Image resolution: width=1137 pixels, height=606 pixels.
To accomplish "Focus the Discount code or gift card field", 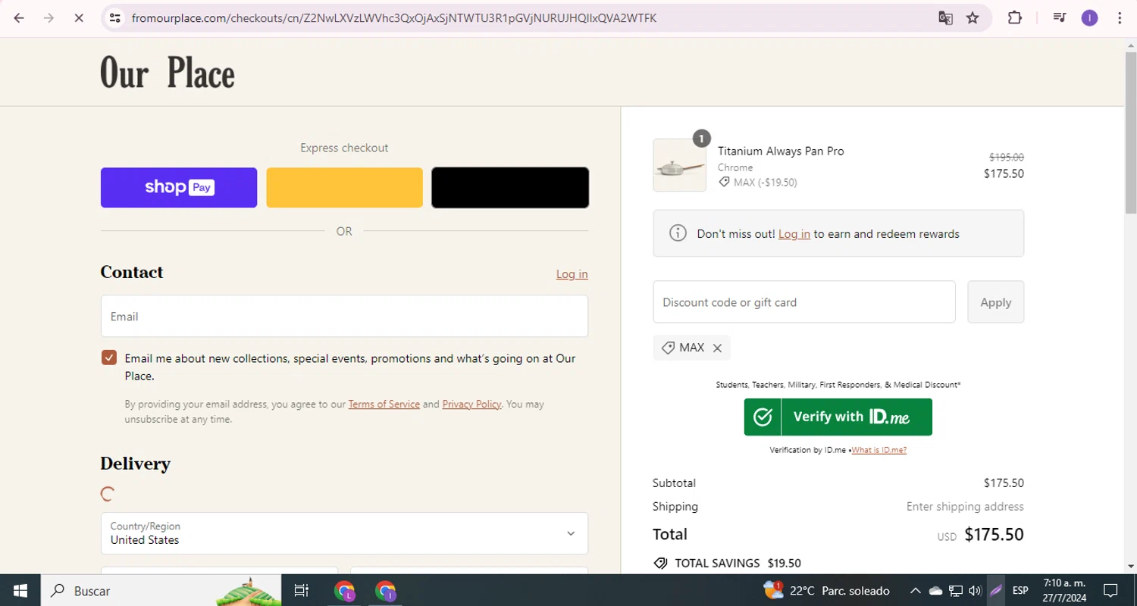I will (803, 301).
